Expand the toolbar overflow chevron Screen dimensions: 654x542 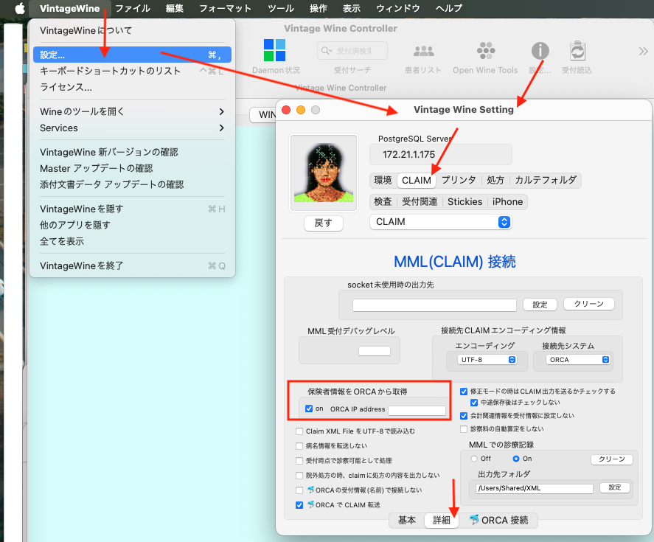click(642, 51)
